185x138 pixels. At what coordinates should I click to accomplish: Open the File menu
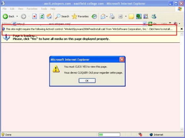click(5, 9)
